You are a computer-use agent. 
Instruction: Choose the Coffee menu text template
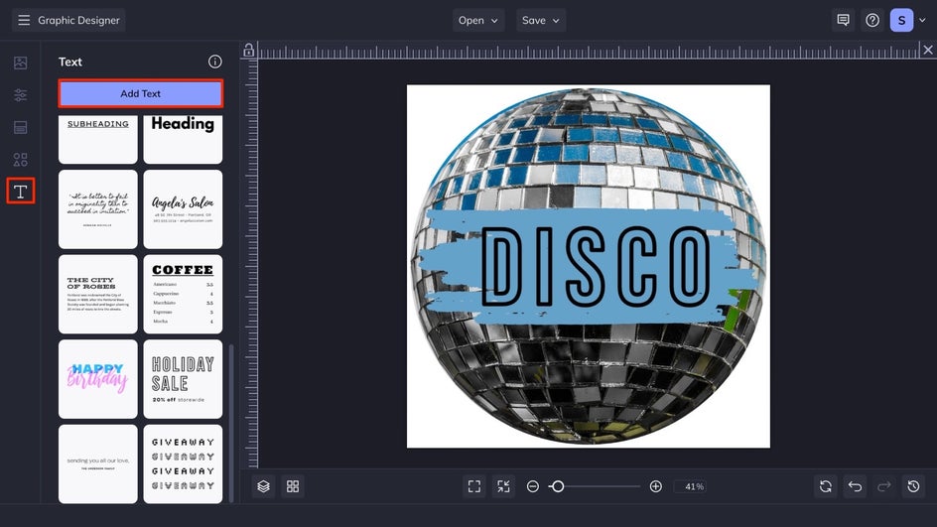[x=183, y=294]
